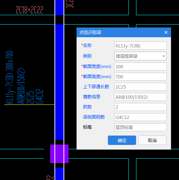Confirm with the 确定 button
This screenshot has height=180, width=179.
(x=122, y=140)
